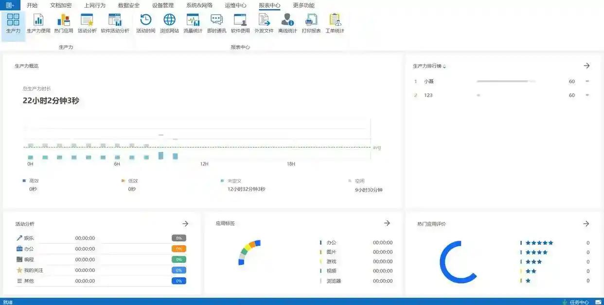The width and height of the screenshot is (604, 305).
Task: Open the application menu button
Action: (x=10, y=5)
